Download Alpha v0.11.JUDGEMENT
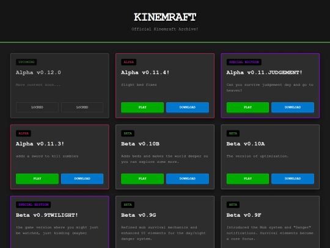The image size is (330, 248). 293,107
